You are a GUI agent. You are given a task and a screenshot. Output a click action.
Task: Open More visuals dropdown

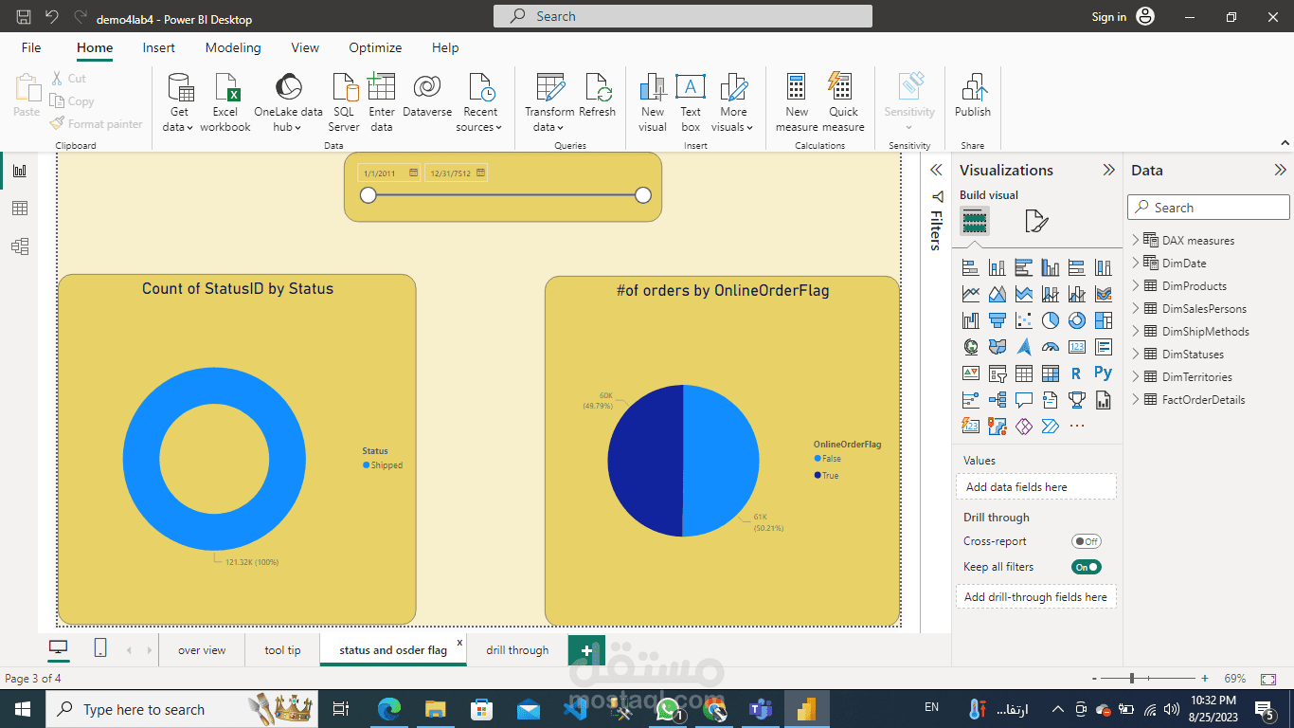click(733, 102)
